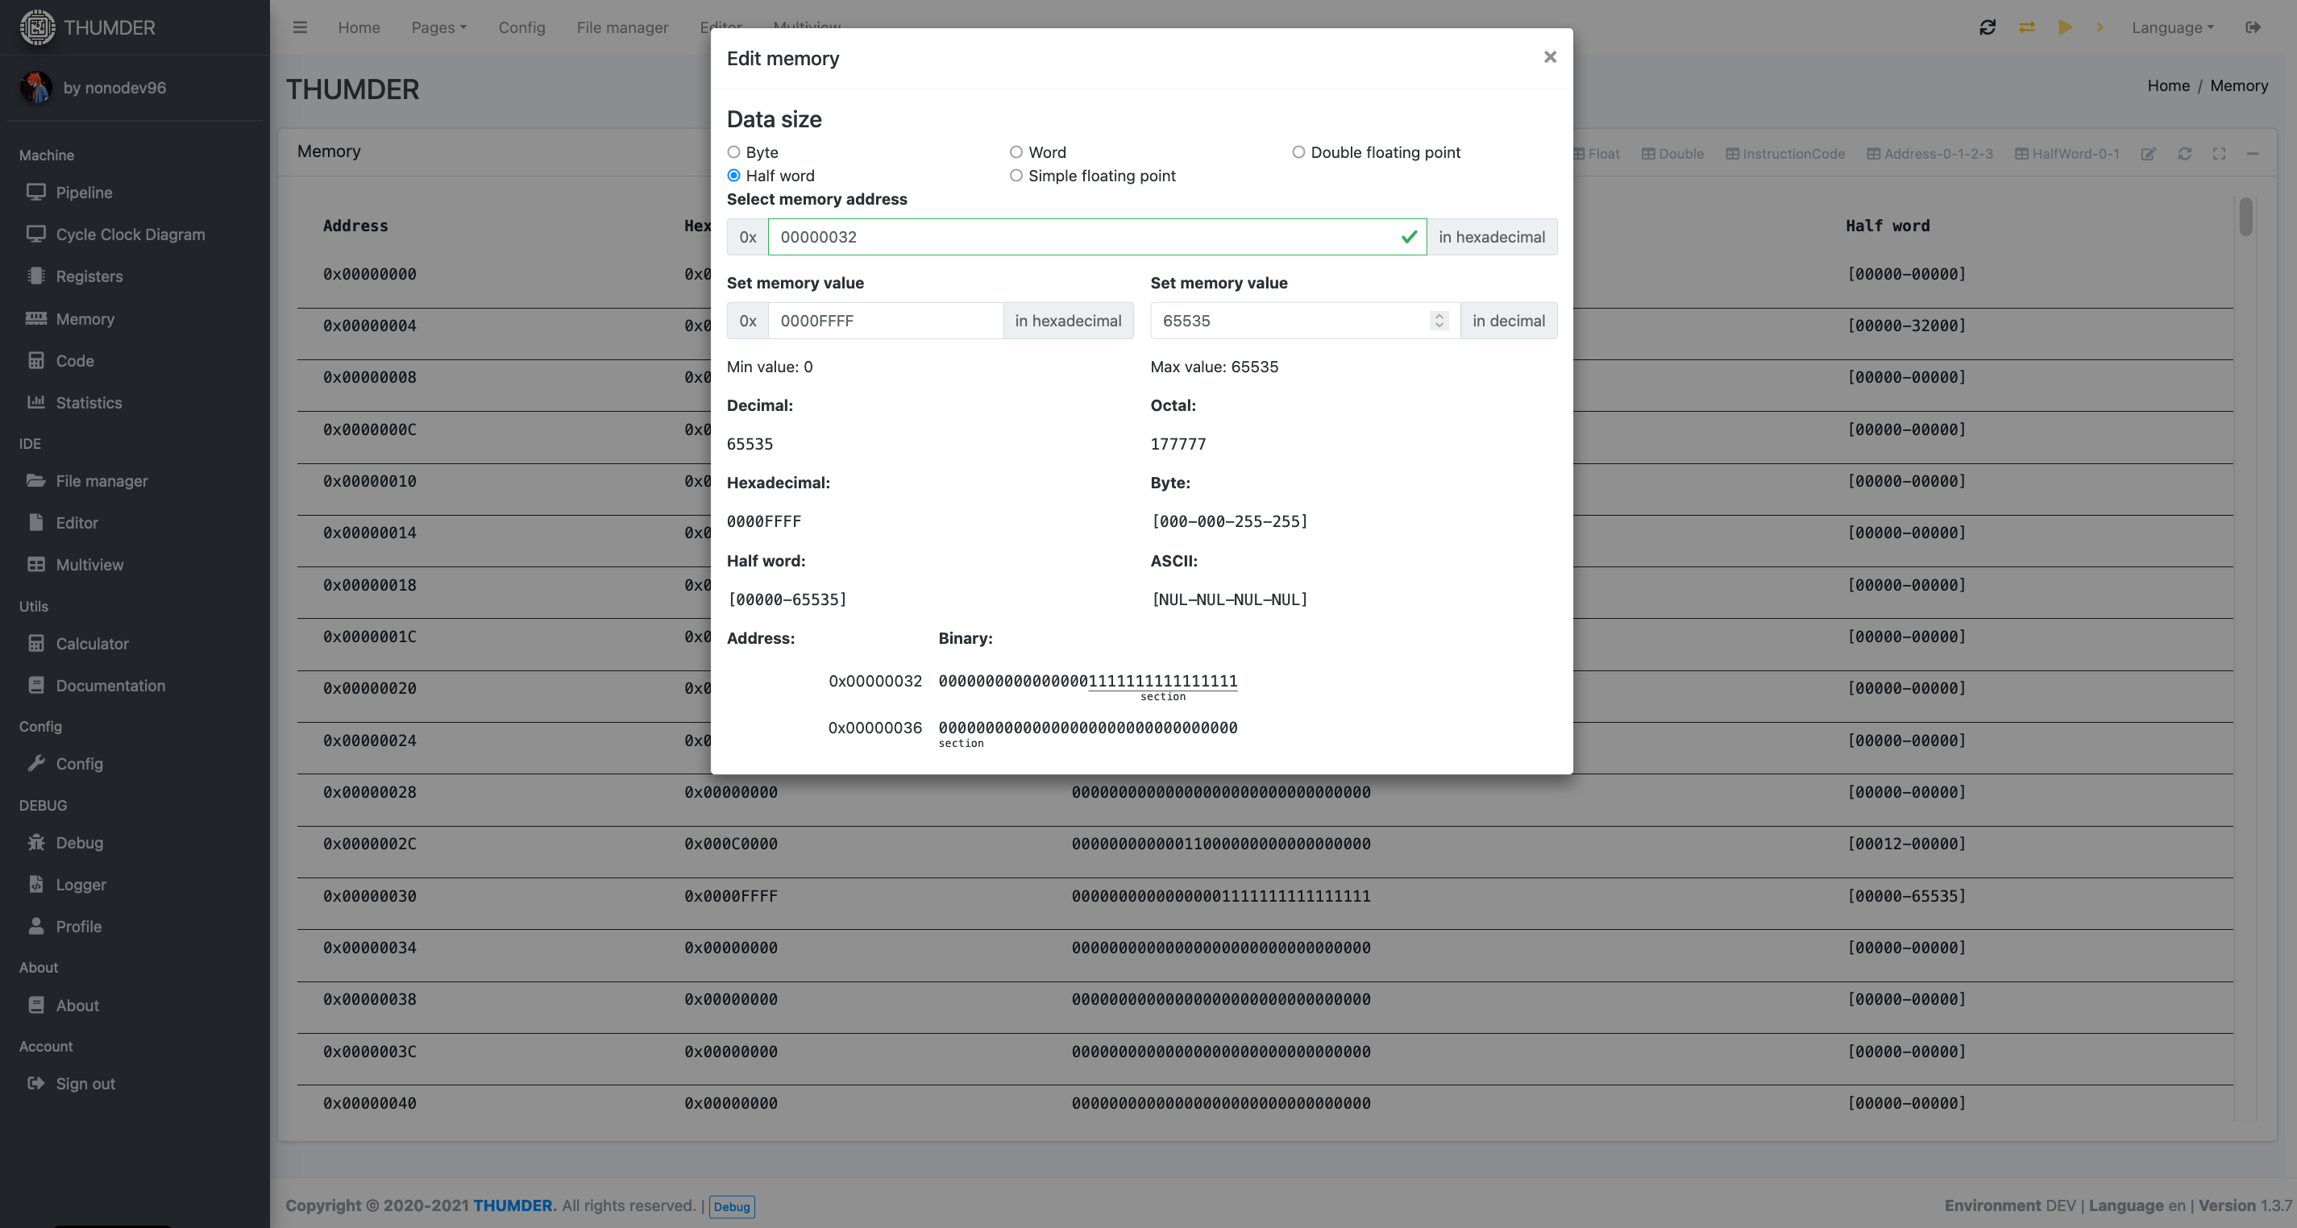Open Registers chip icon in sidebar

(x=35, y=276)
